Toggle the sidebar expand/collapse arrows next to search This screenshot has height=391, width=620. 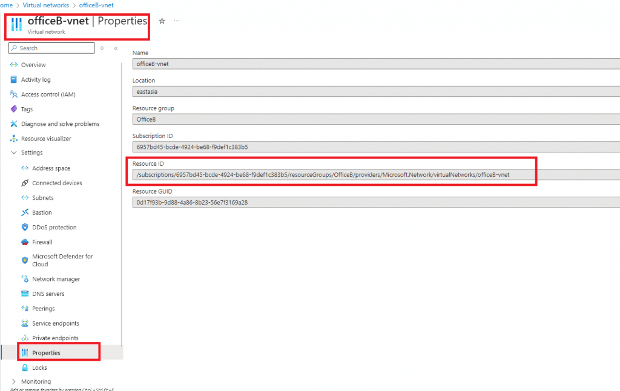click(102, 48)
